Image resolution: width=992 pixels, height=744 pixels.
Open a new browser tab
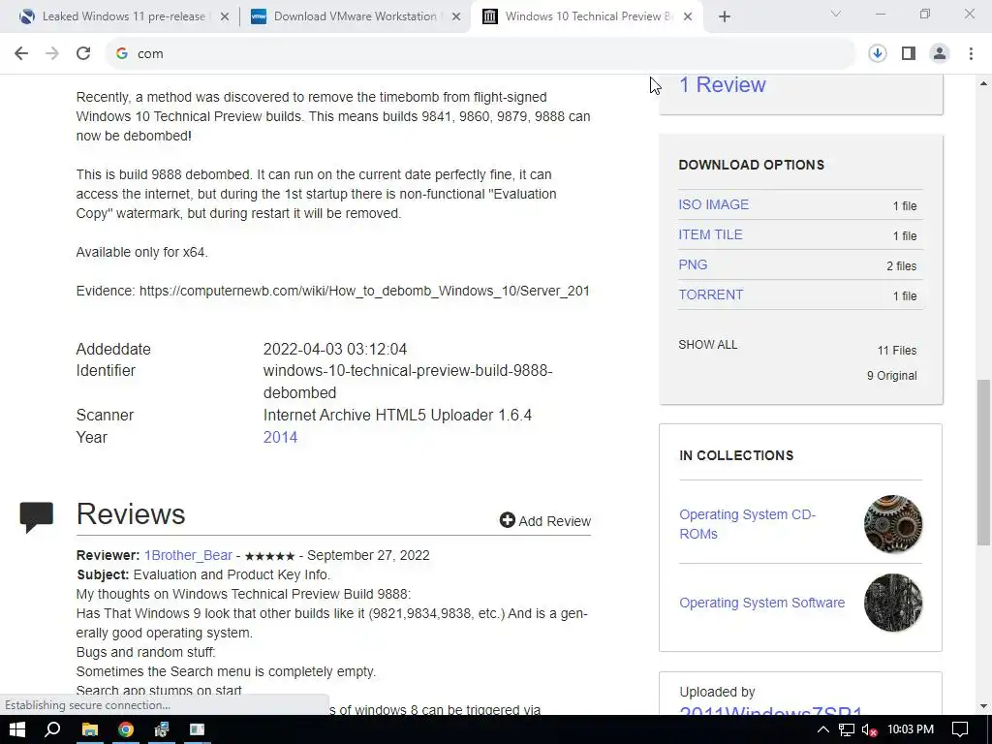point(725,17)
